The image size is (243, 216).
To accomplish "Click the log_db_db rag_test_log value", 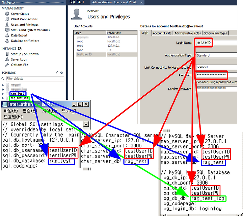I will 208,198.
